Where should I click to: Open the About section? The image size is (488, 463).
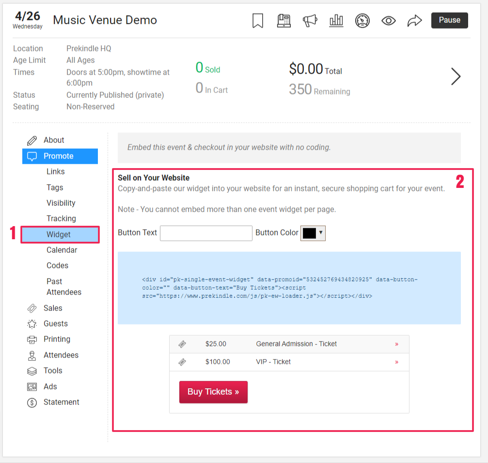tap(53, 140)
